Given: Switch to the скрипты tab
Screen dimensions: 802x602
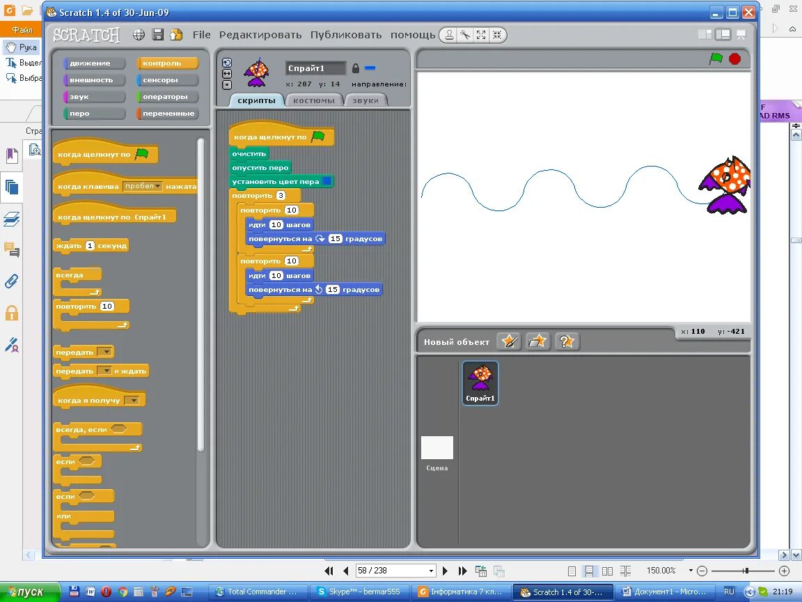Looking at the screenshot, I should [x=256, y=100].
